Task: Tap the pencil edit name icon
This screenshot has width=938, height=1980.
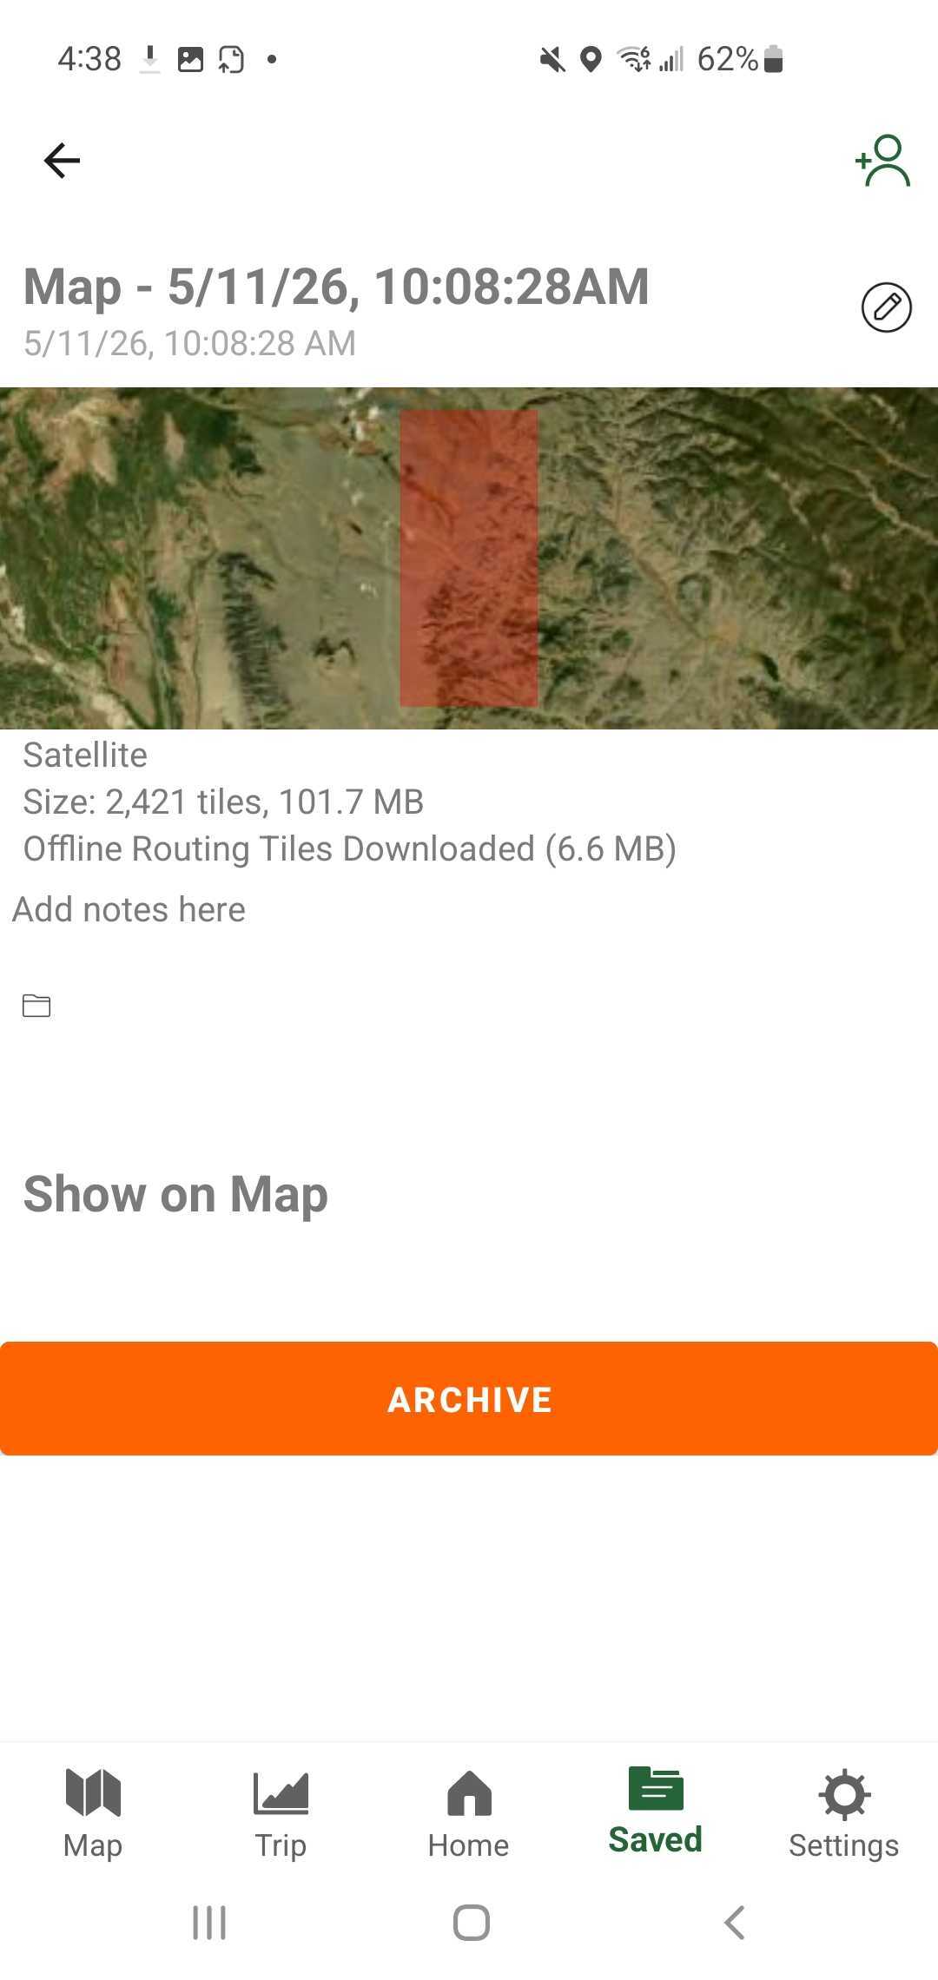Action: point(886,307)
